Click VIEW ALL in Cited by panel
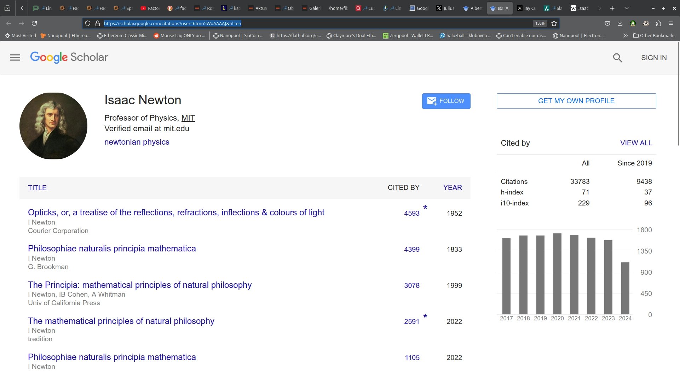 point(636,143)
